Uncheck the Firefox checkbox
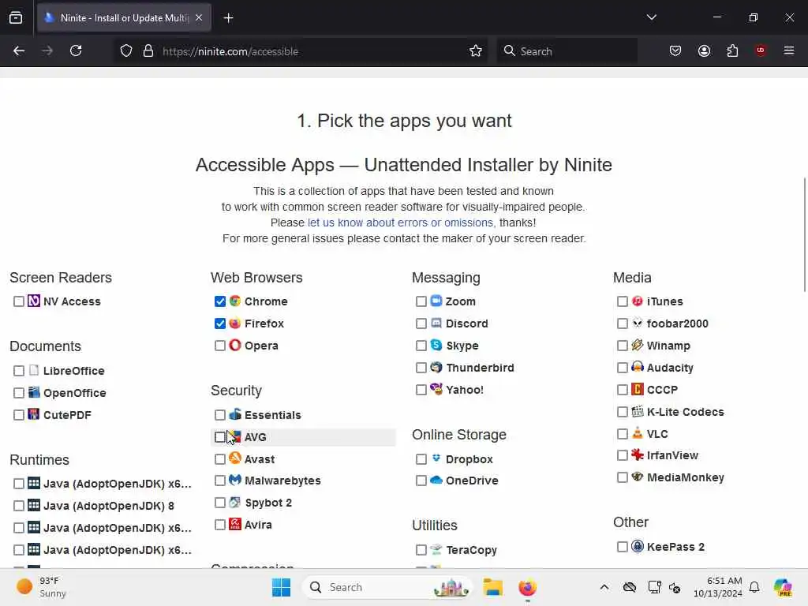This screenshot has width=808, height=606. (x=220, y=324)
